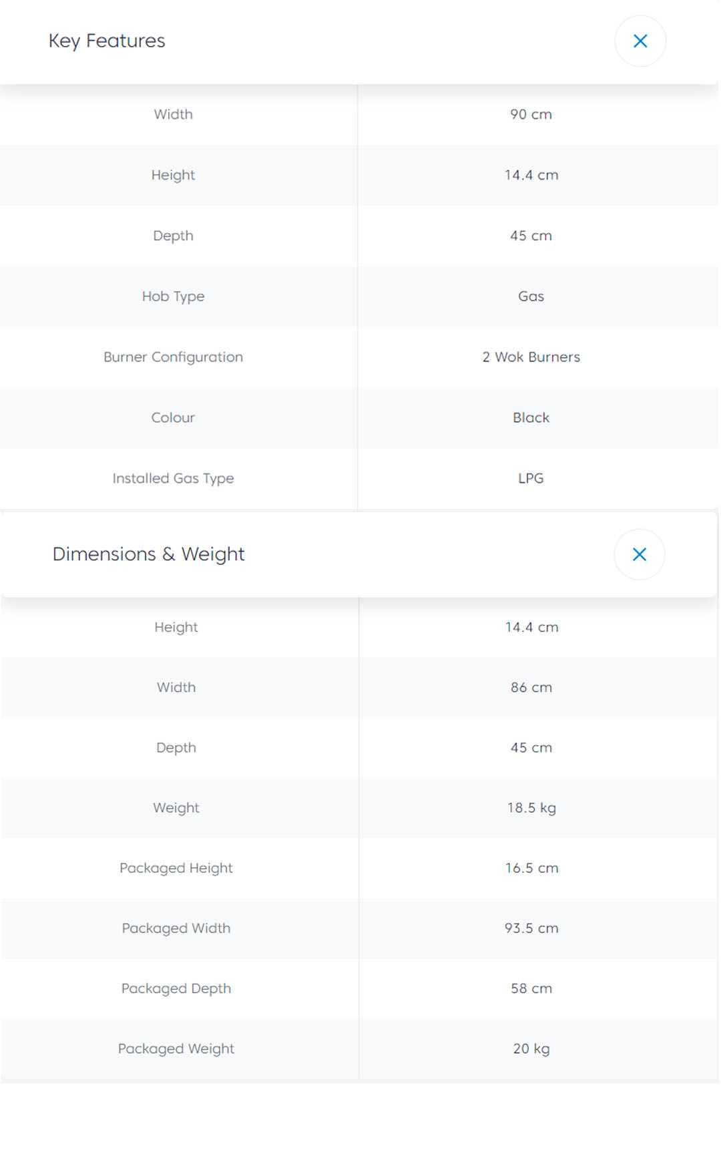Select the LPG gas type value

(x=531, y=478)
